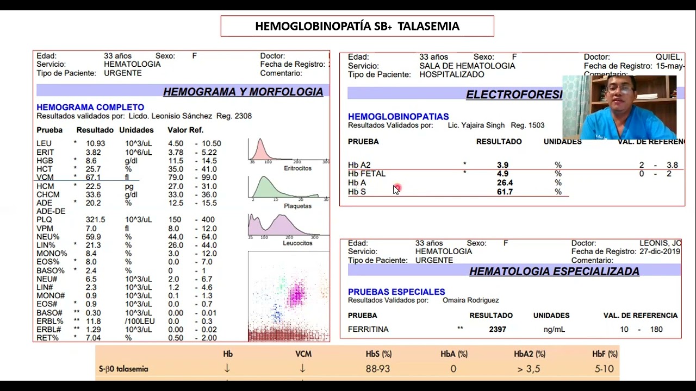Click the ng/mL units text

coord(554,329)
